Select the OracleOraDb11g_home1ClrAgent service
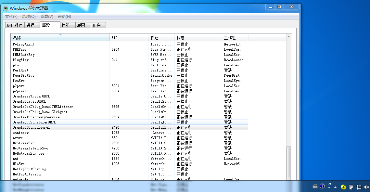 [x=40, y=112]
